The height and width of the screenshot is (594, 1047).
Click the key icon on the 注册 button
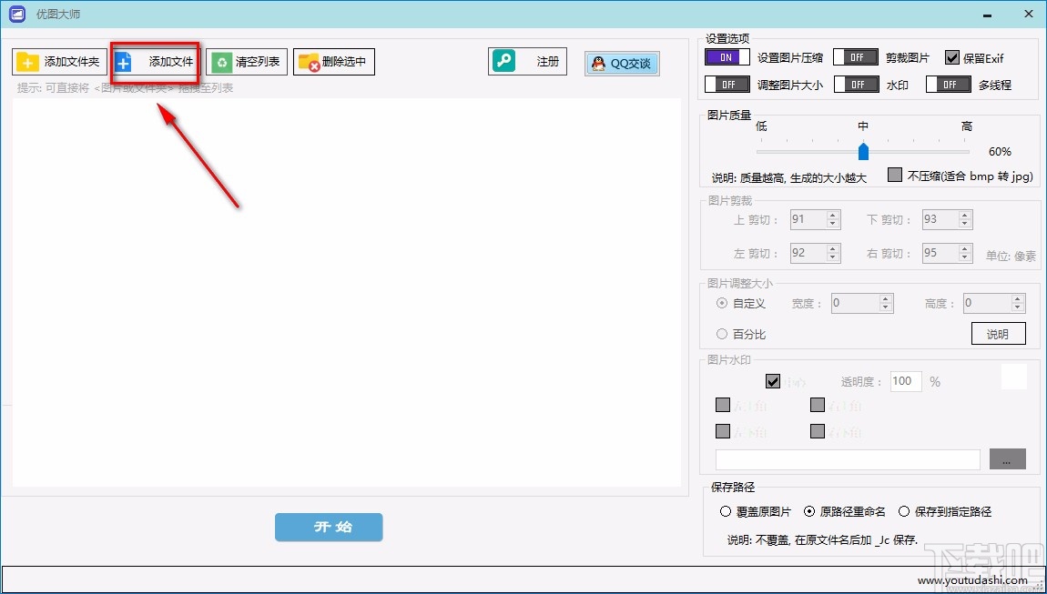[x=503, y=62]
